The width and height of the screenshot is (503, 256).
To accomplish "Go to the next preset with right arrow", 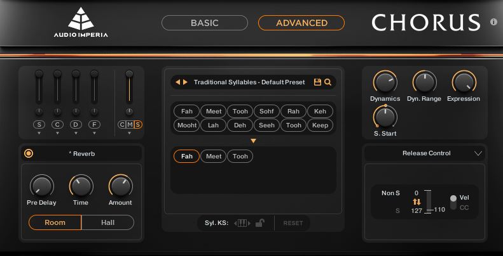I will pos(185,82).
